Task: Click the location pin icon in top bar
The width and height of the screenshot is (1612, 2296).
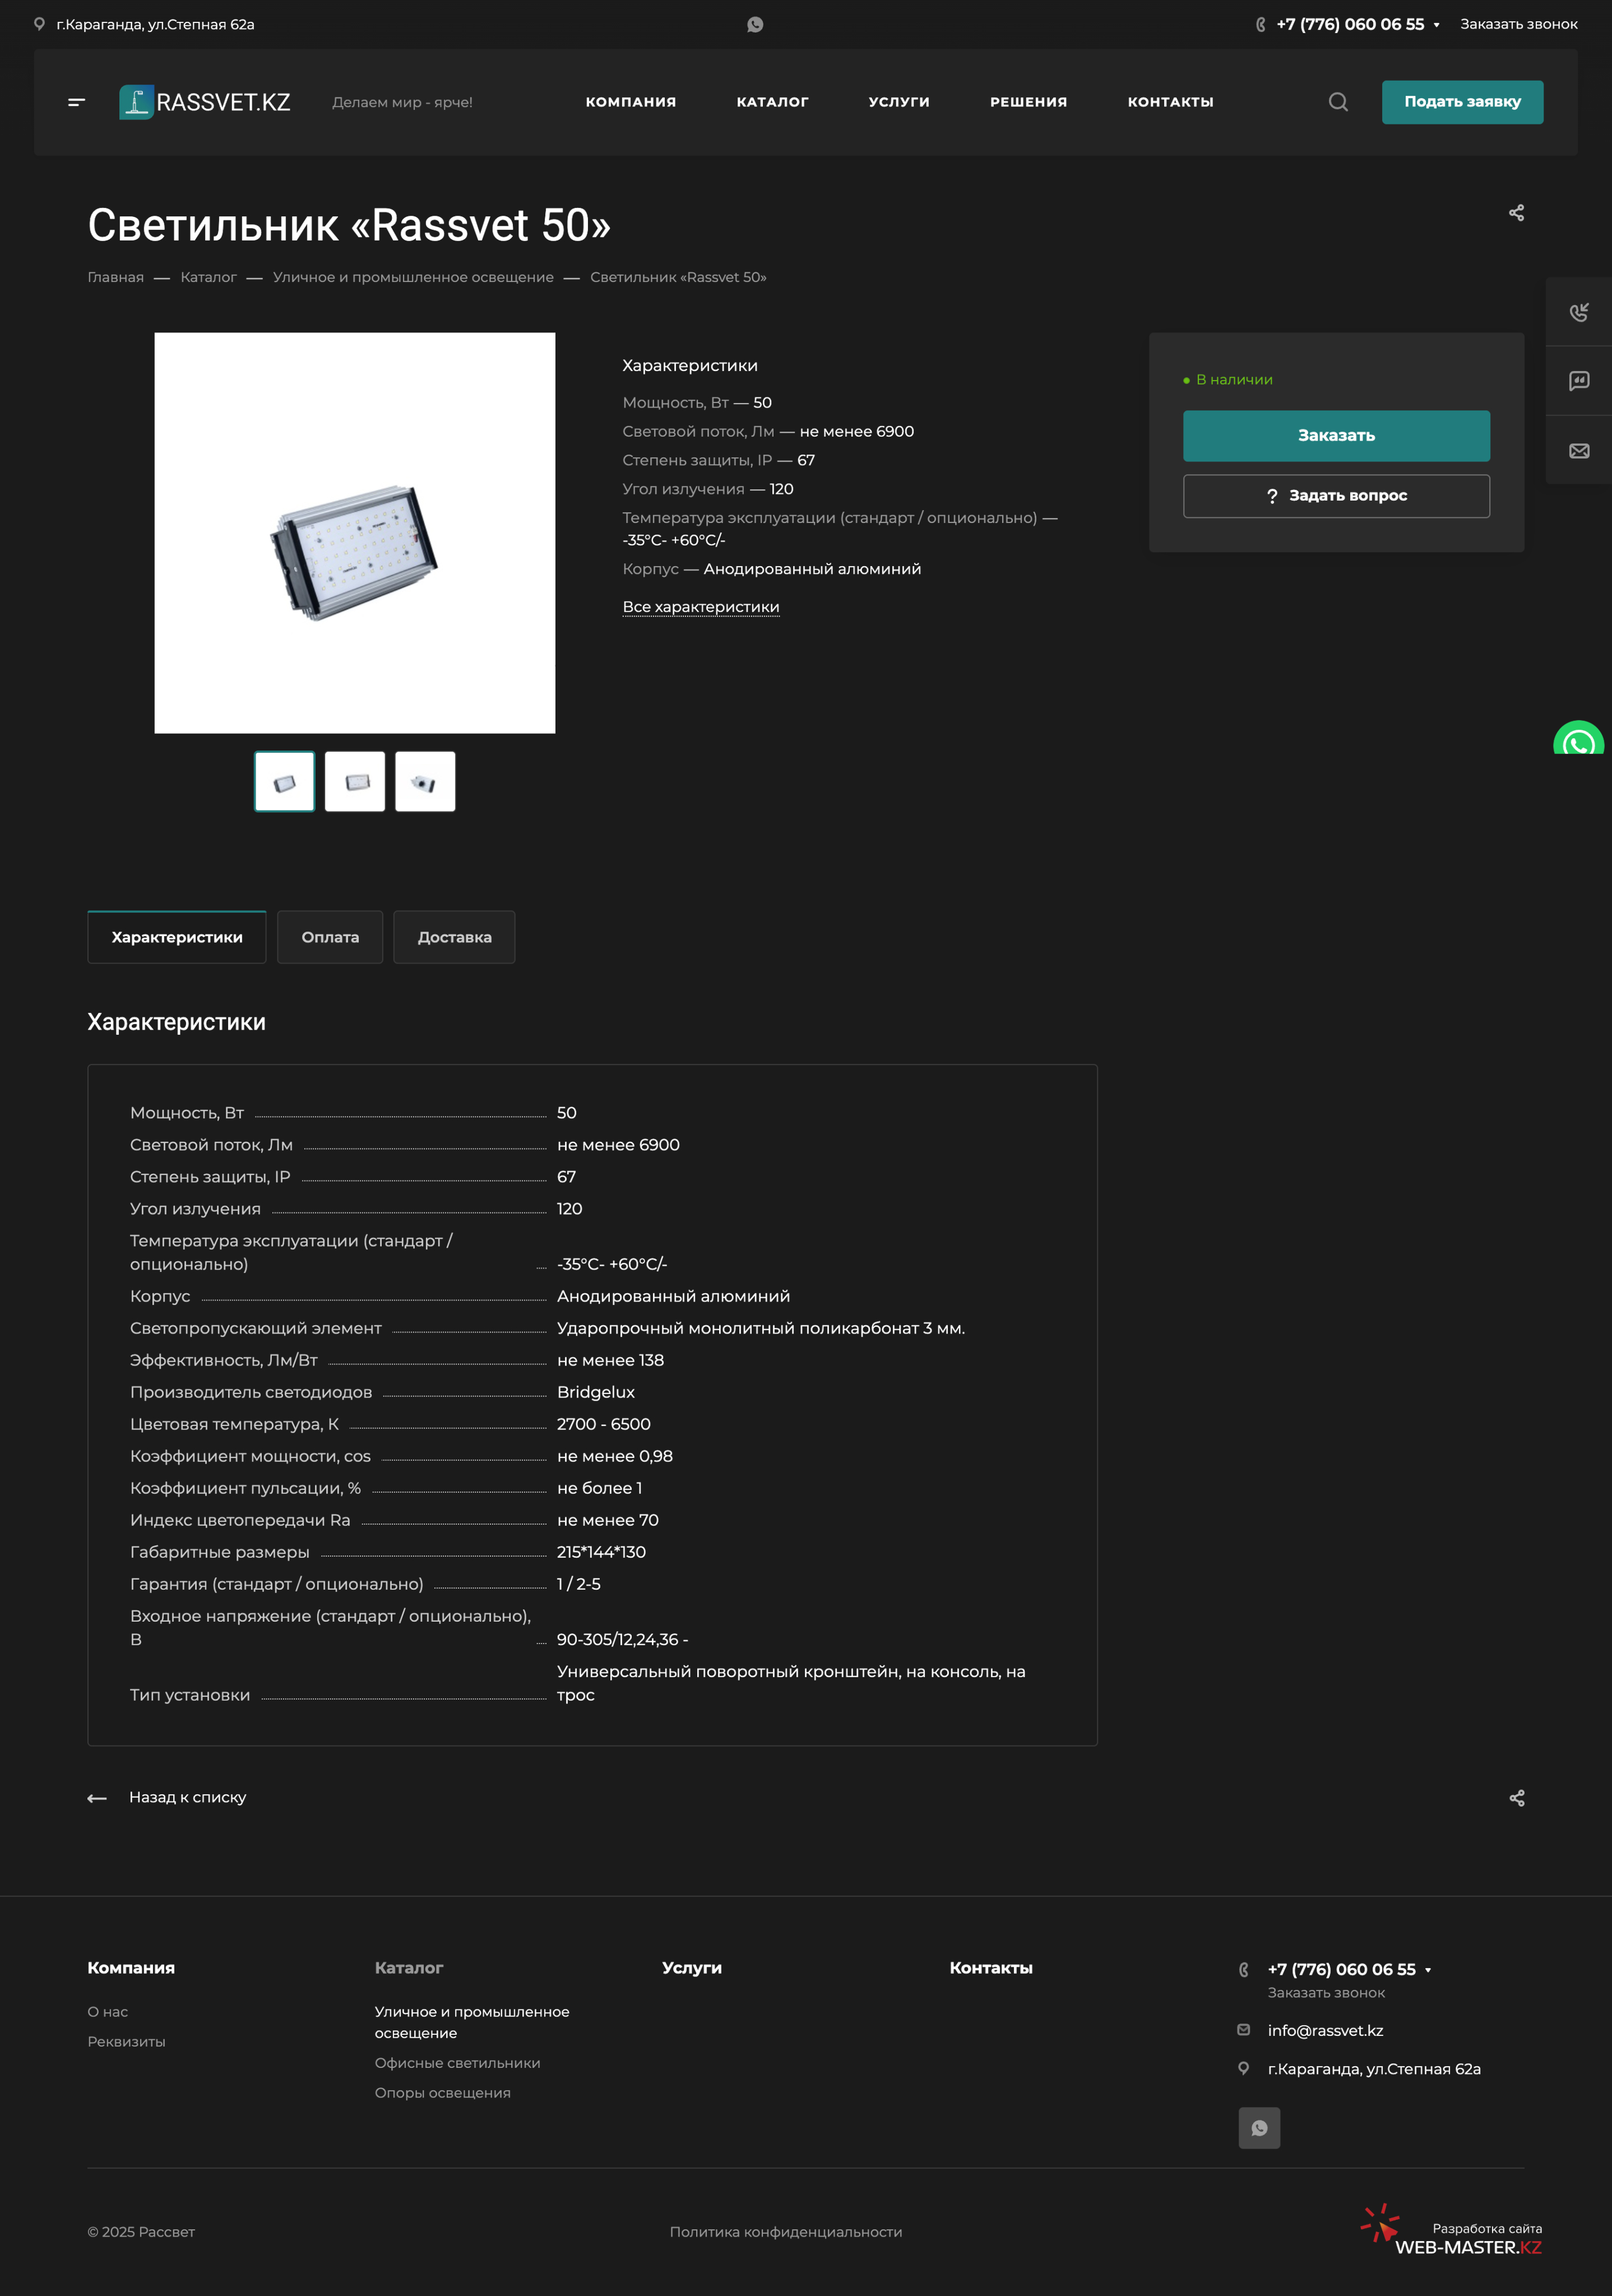Action: [39, 24]
